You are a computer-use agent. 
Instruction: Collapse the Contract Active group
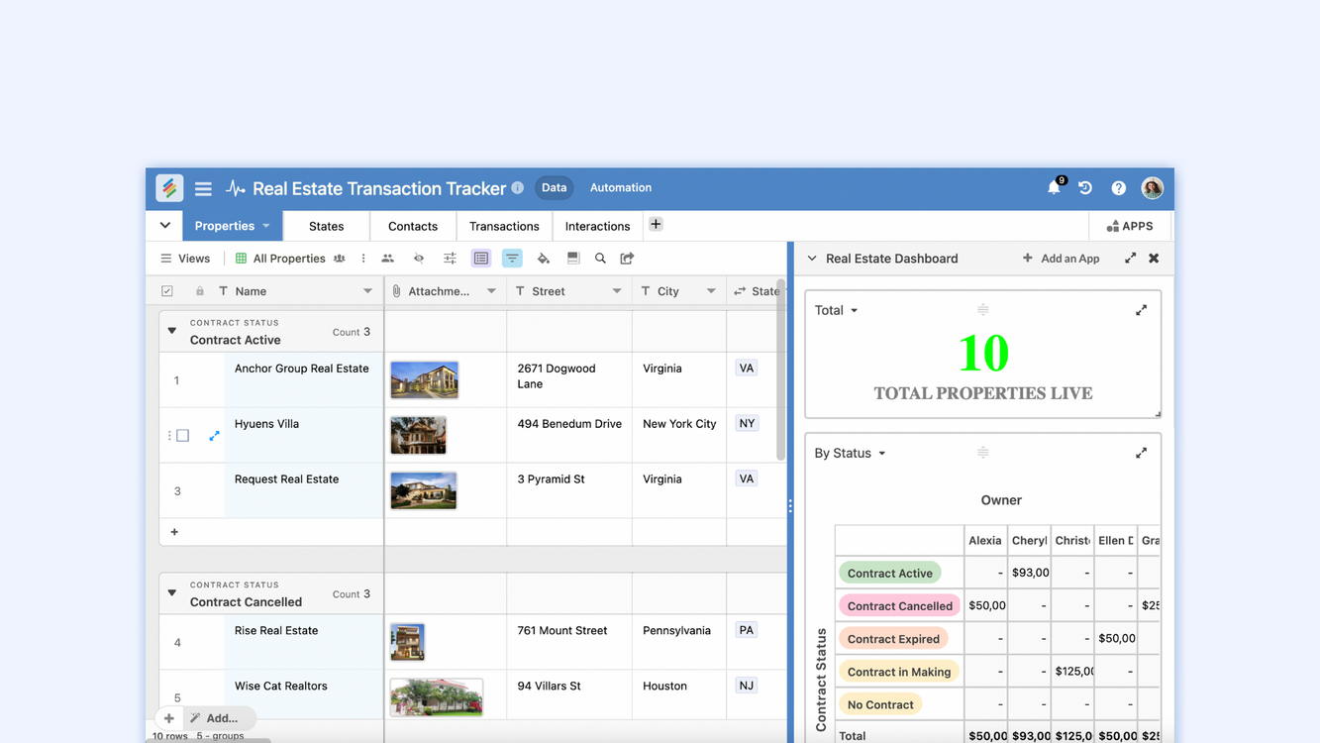coord(172,331)
